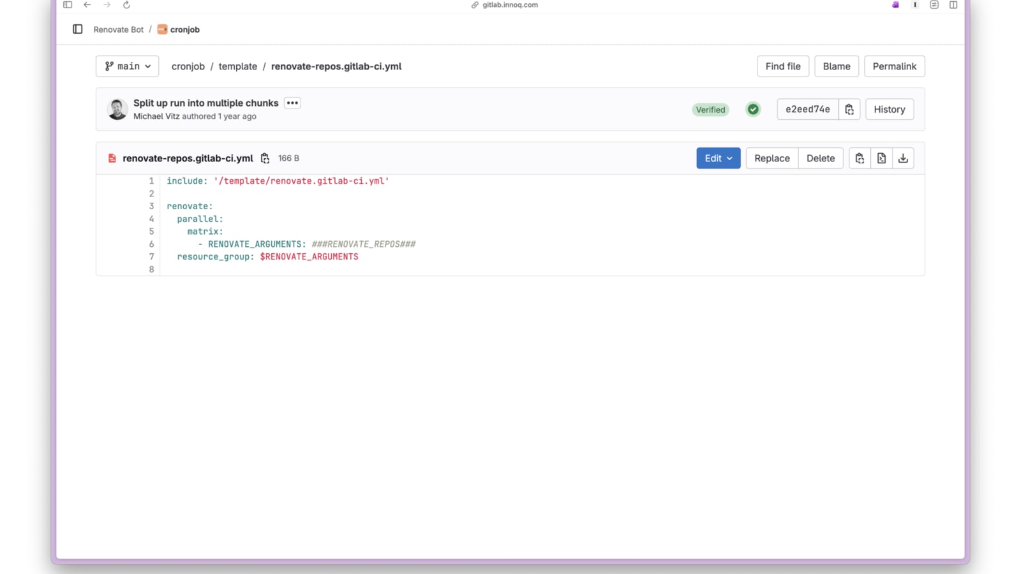This screenshot has height=574, width=1021.
Task: Click commit hash e2eed74e
Action: 808,110
